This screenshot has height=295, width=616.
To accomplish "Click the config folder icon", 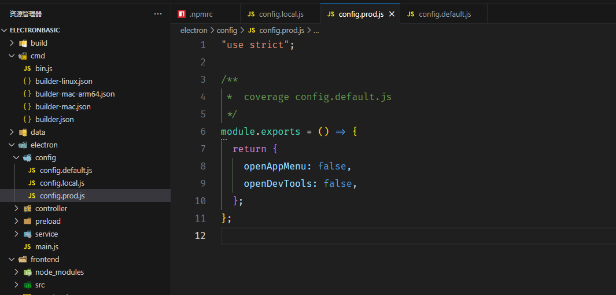I will click(x=27, y=157).
